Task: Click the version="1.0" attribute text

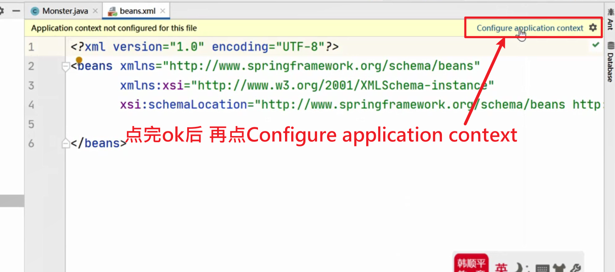Action: (159, 47)
